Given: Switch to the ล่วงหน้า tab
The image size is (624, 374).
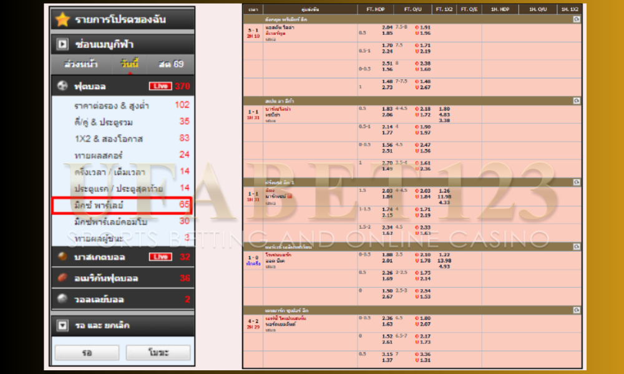Looking at the screenshot, I should click(81, 64).
